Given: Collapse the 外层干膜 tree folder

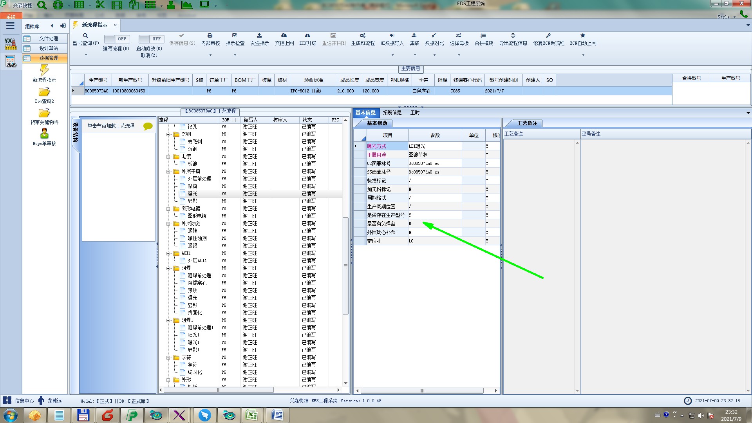Looking at the screenshot, I should click(168, 172).
